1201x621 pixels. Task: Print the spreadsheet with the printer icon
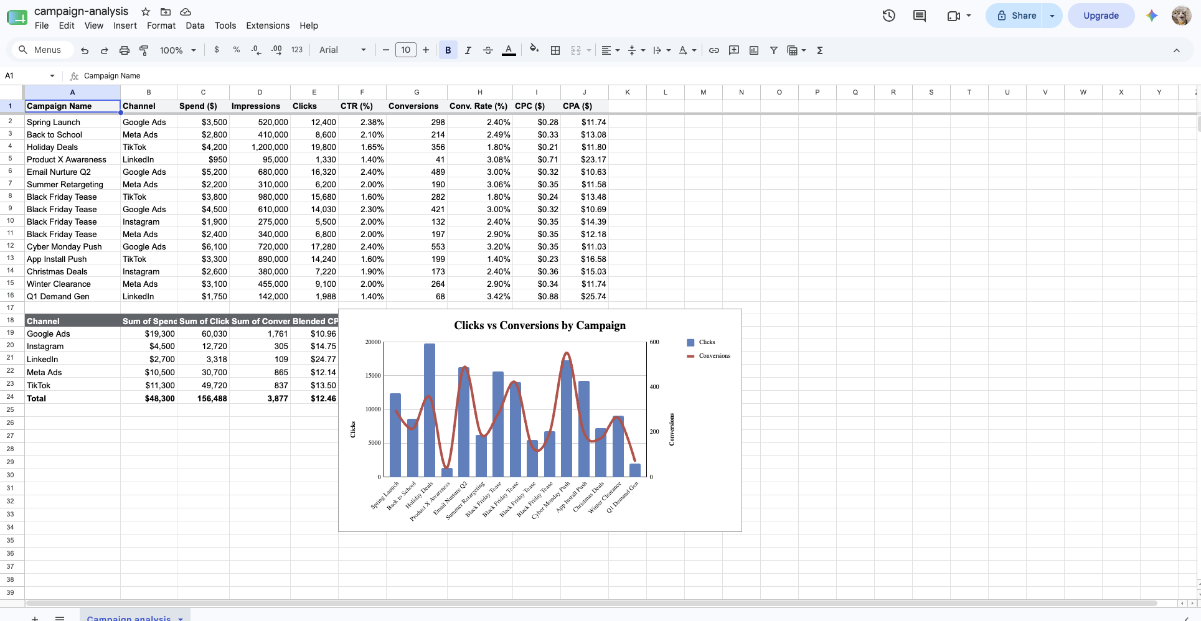coord(125,50)
